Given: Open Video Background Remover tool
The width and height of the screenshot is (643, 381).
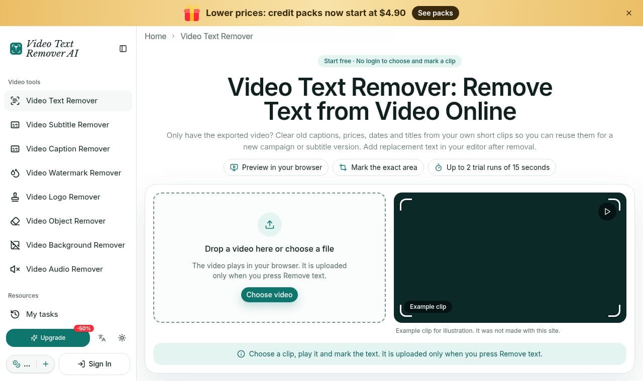Looking at the screenshot, I should [68, 245].
